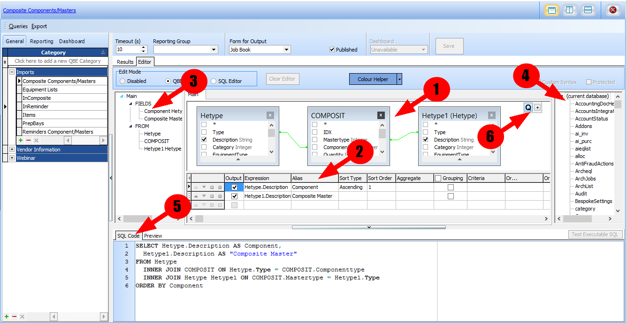Expand the Vendor Information category

pyautogui.click(x=12, y=150)
